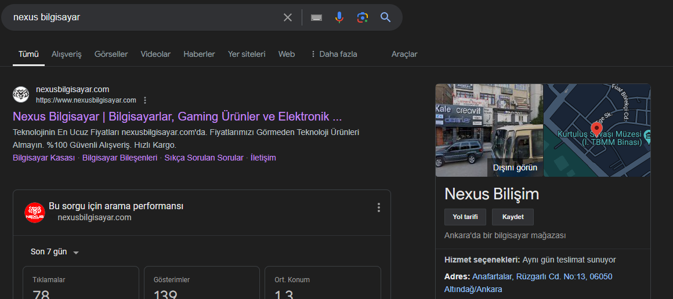Image resolution: width=673 pixels, height=299 pixels.
Task: Click the Kaydet save button
Action: [513, 217]
